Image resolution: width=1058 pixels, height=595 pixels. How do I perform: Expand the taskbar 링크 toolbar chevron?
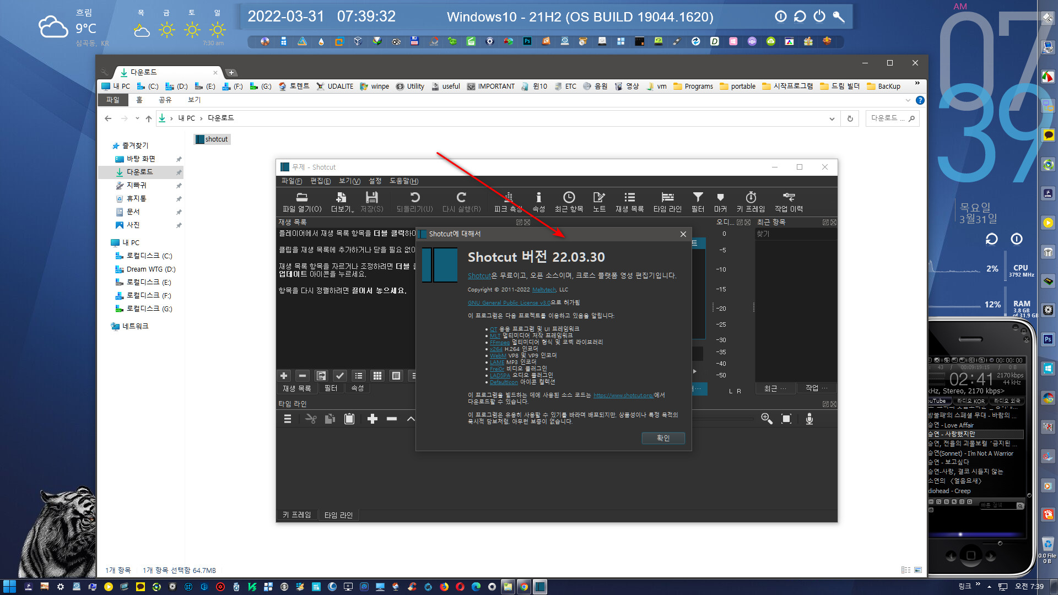(x=978, y=584)
